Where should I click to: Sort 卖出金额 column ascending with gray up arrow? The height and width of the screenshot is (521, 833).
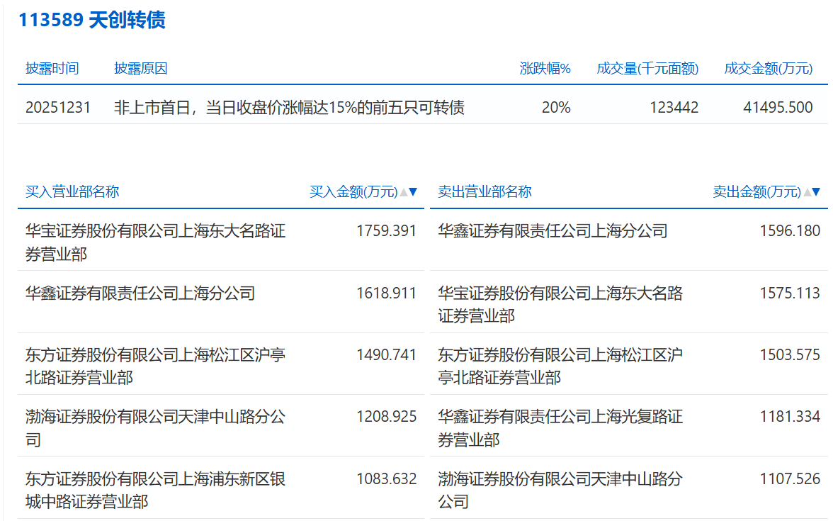tap(807, 192)
